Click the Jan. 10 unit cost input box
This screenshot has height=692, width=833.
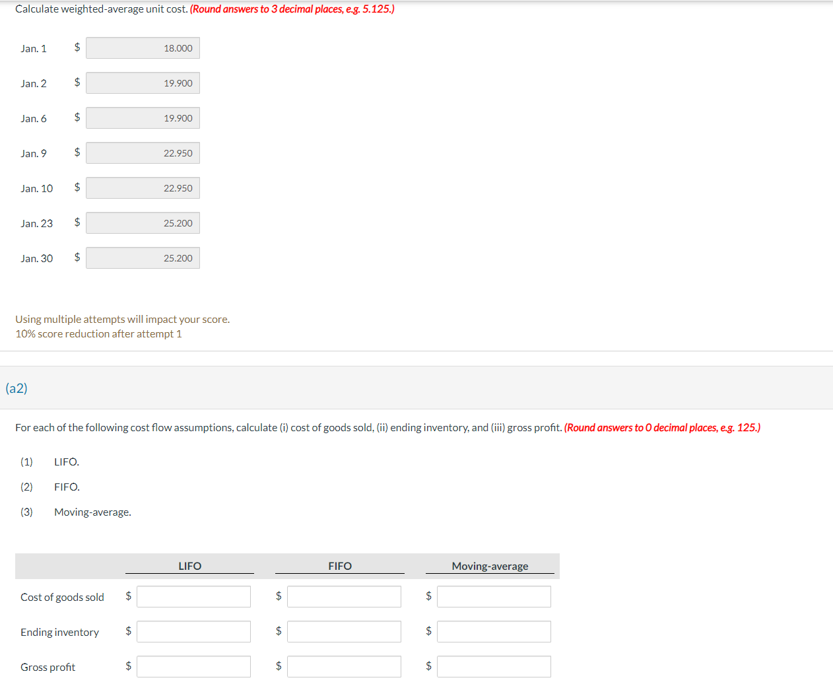(x=143, y=188)
